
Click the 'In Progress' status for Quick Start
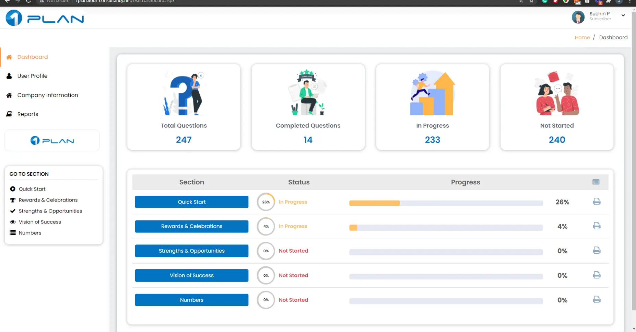[293, 202]
